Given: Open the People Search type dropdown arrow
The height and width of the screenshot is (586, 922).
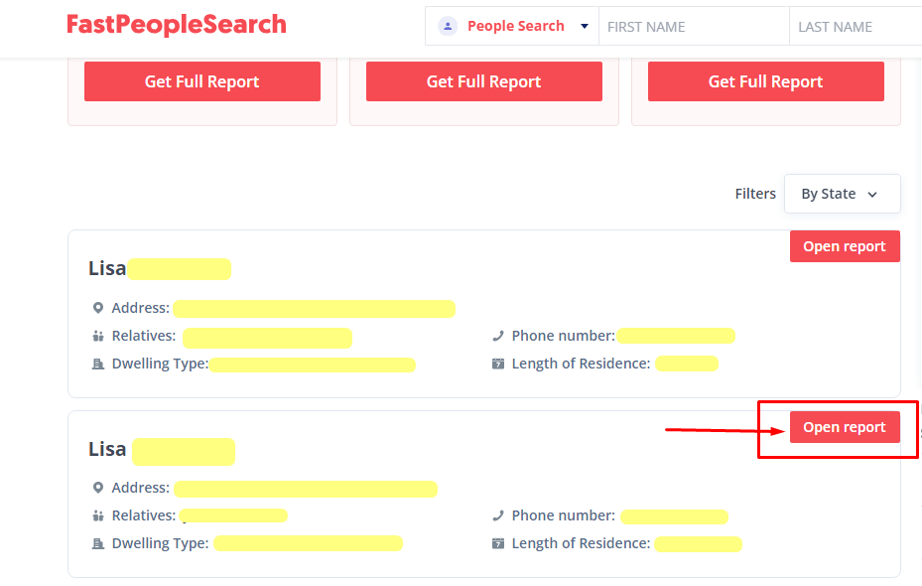Looking at the screenshot, I should coord(585,26).
